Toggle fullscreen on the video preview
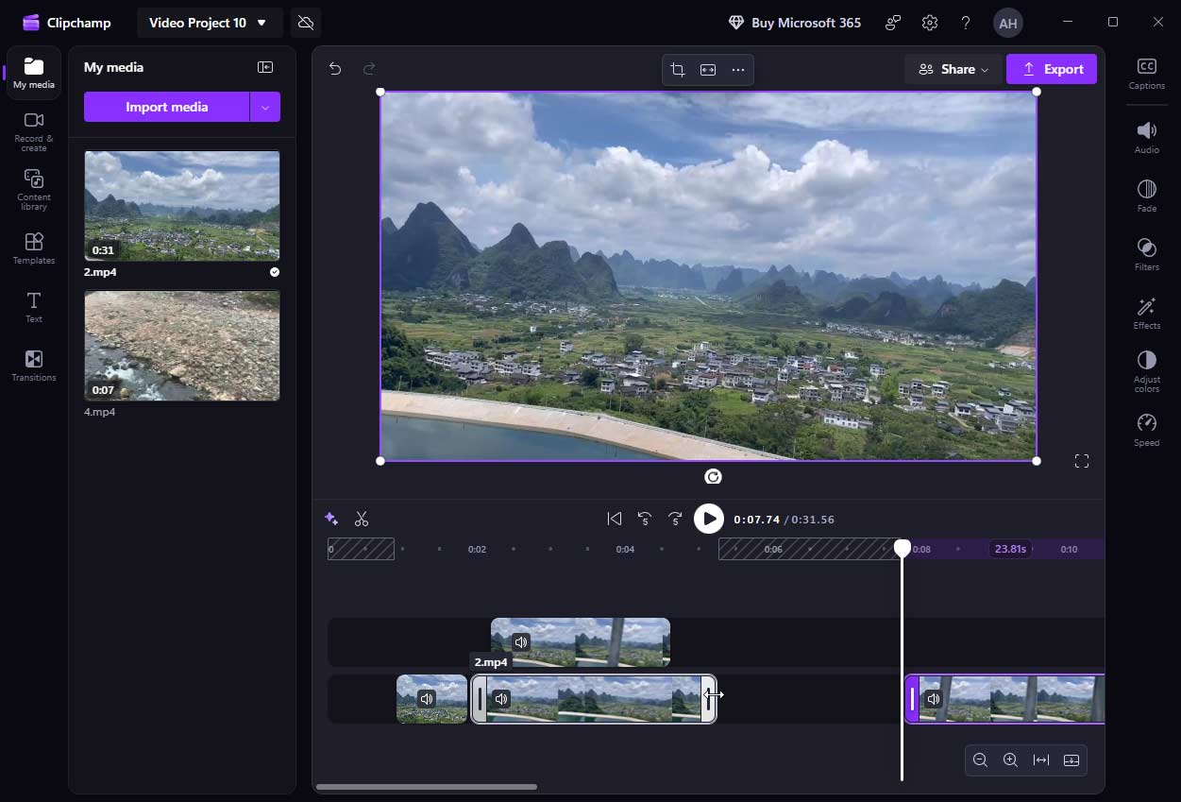The height and width of the screenshot is (802, 1181). 1081,460
